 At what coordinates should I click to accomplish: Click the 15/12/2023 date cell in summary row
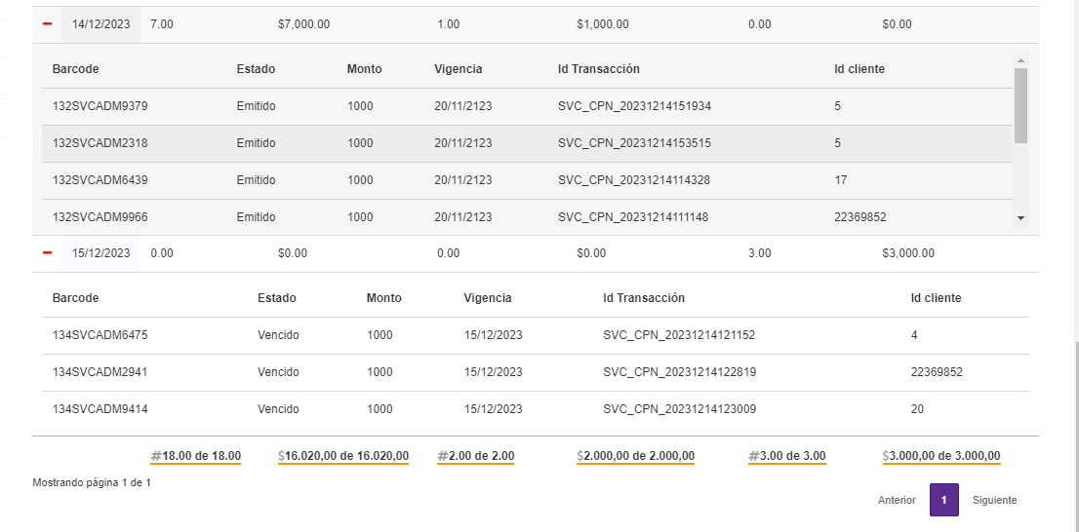click(100, 253)
